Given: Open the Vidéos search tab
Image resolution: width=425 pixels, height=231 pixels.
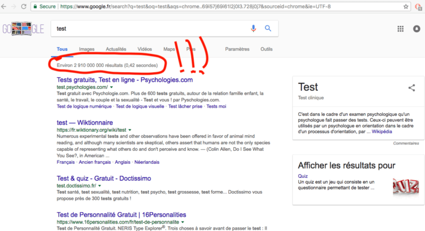Looking at the screenshot, I should click(144, 49).
